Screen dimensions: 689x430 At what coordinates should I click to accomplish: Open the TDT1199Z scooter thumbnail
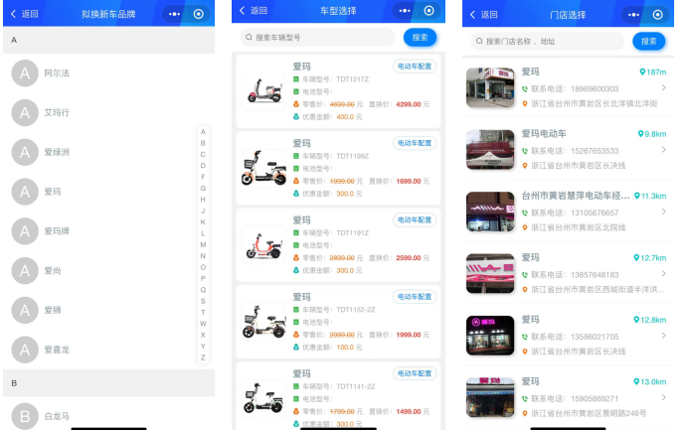[x=264, y=168]
